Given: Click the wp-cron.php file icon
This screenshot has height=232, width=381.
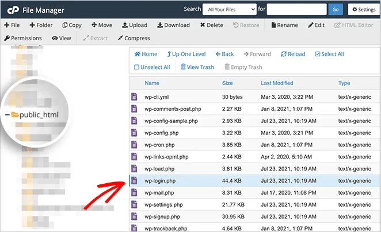Looking at the screenshot, I should pyautogui.click(x=134, y=145).
